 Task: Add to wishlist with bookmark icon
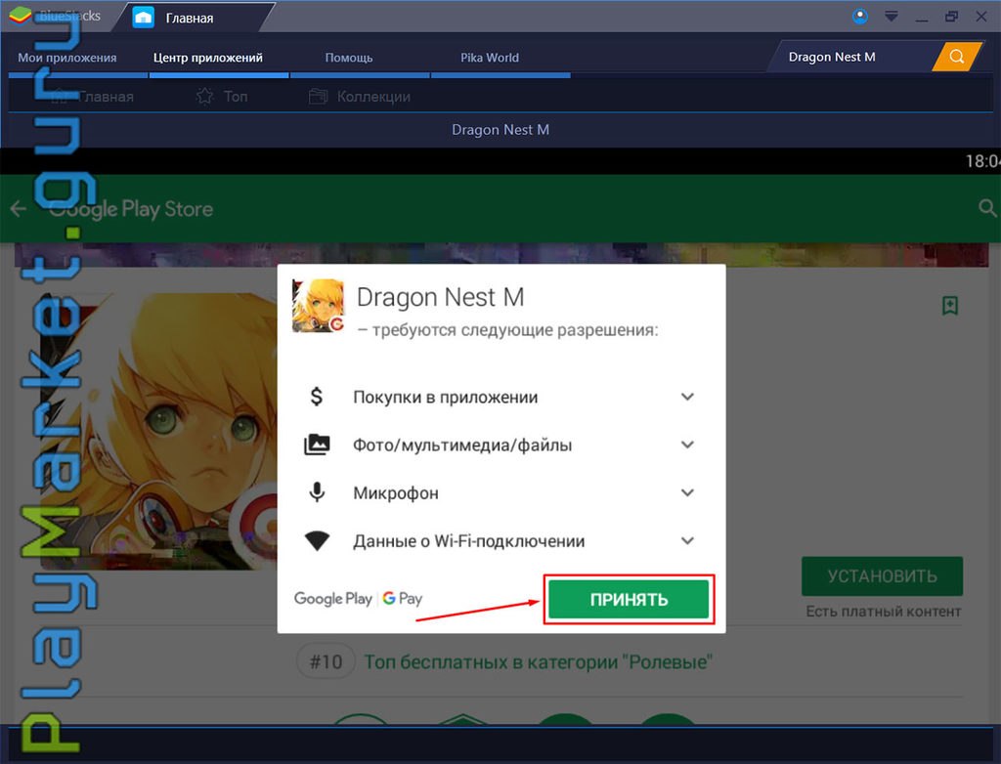(x=950, y=305)
